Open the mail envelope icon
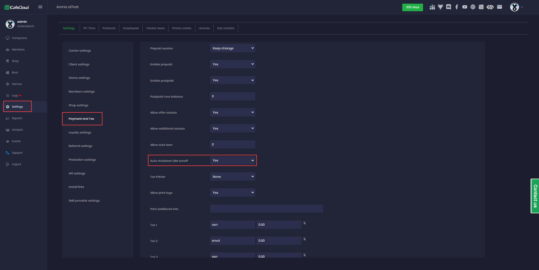The width and height of the screenshot is (539, 270). click(x=499, y=7)
